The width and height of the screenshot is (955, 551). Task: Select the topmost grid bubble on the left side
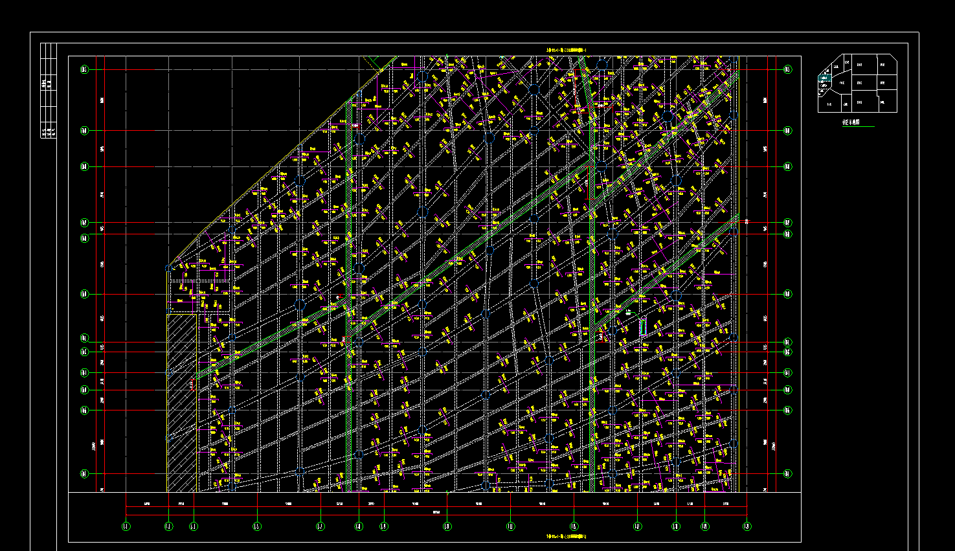coord(84,69)
